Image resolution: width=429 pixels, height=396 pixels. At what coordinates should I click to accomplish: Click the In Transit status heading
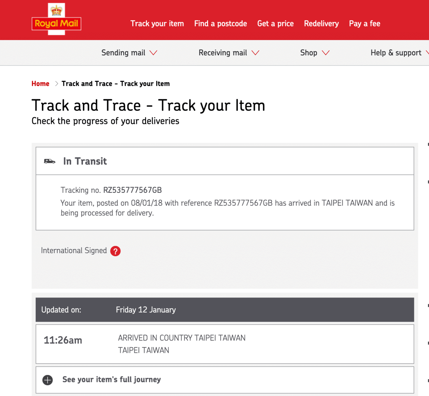(85, 161)
